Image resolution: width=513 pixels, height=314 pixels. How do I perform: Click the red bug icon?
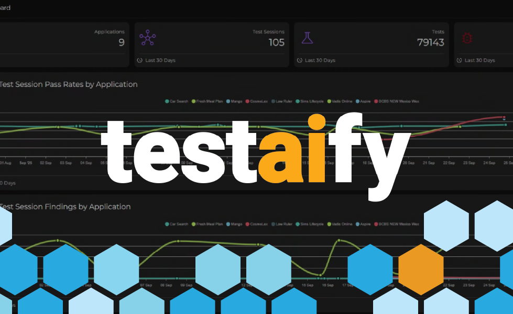[x=466, y=38]
